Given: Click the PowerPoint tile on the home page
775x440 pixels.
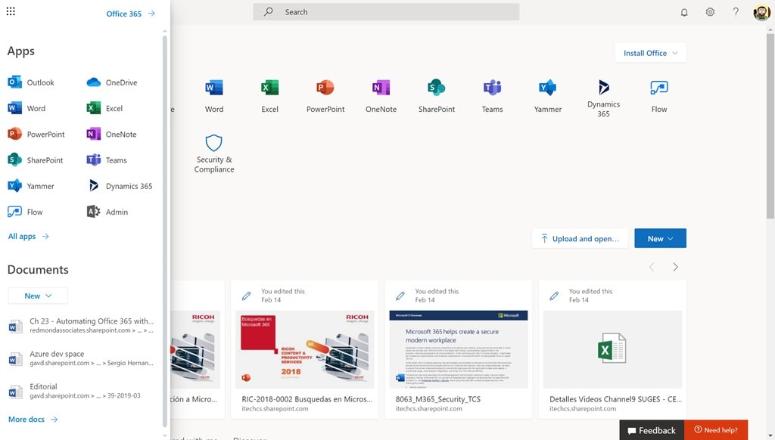Looking at the screenshot, I should tap(325, 96).
